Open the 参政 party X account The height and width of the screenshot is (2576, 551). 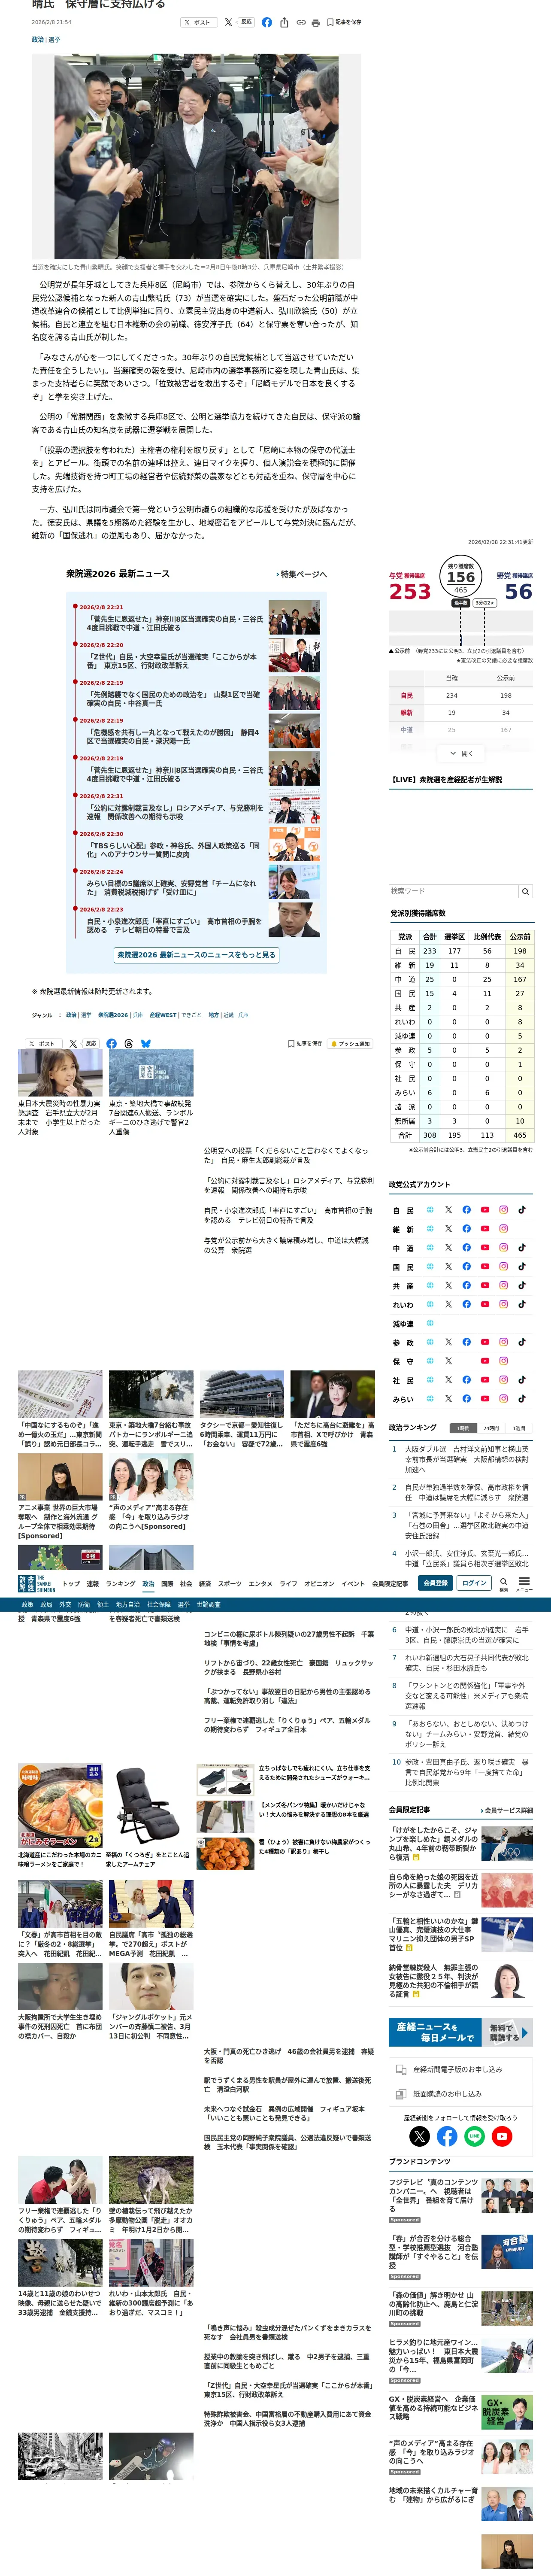coord(448,1342)
